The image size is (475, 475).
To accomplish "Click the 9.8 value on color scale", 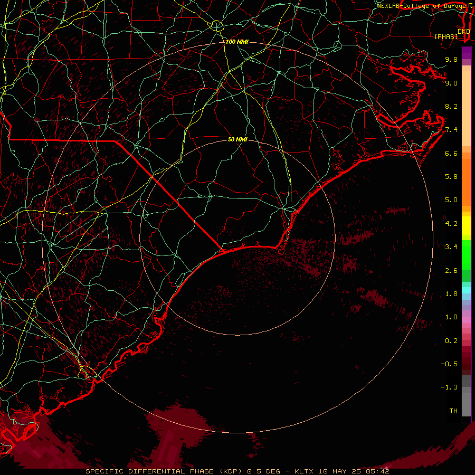I will (x=451, y=59).
